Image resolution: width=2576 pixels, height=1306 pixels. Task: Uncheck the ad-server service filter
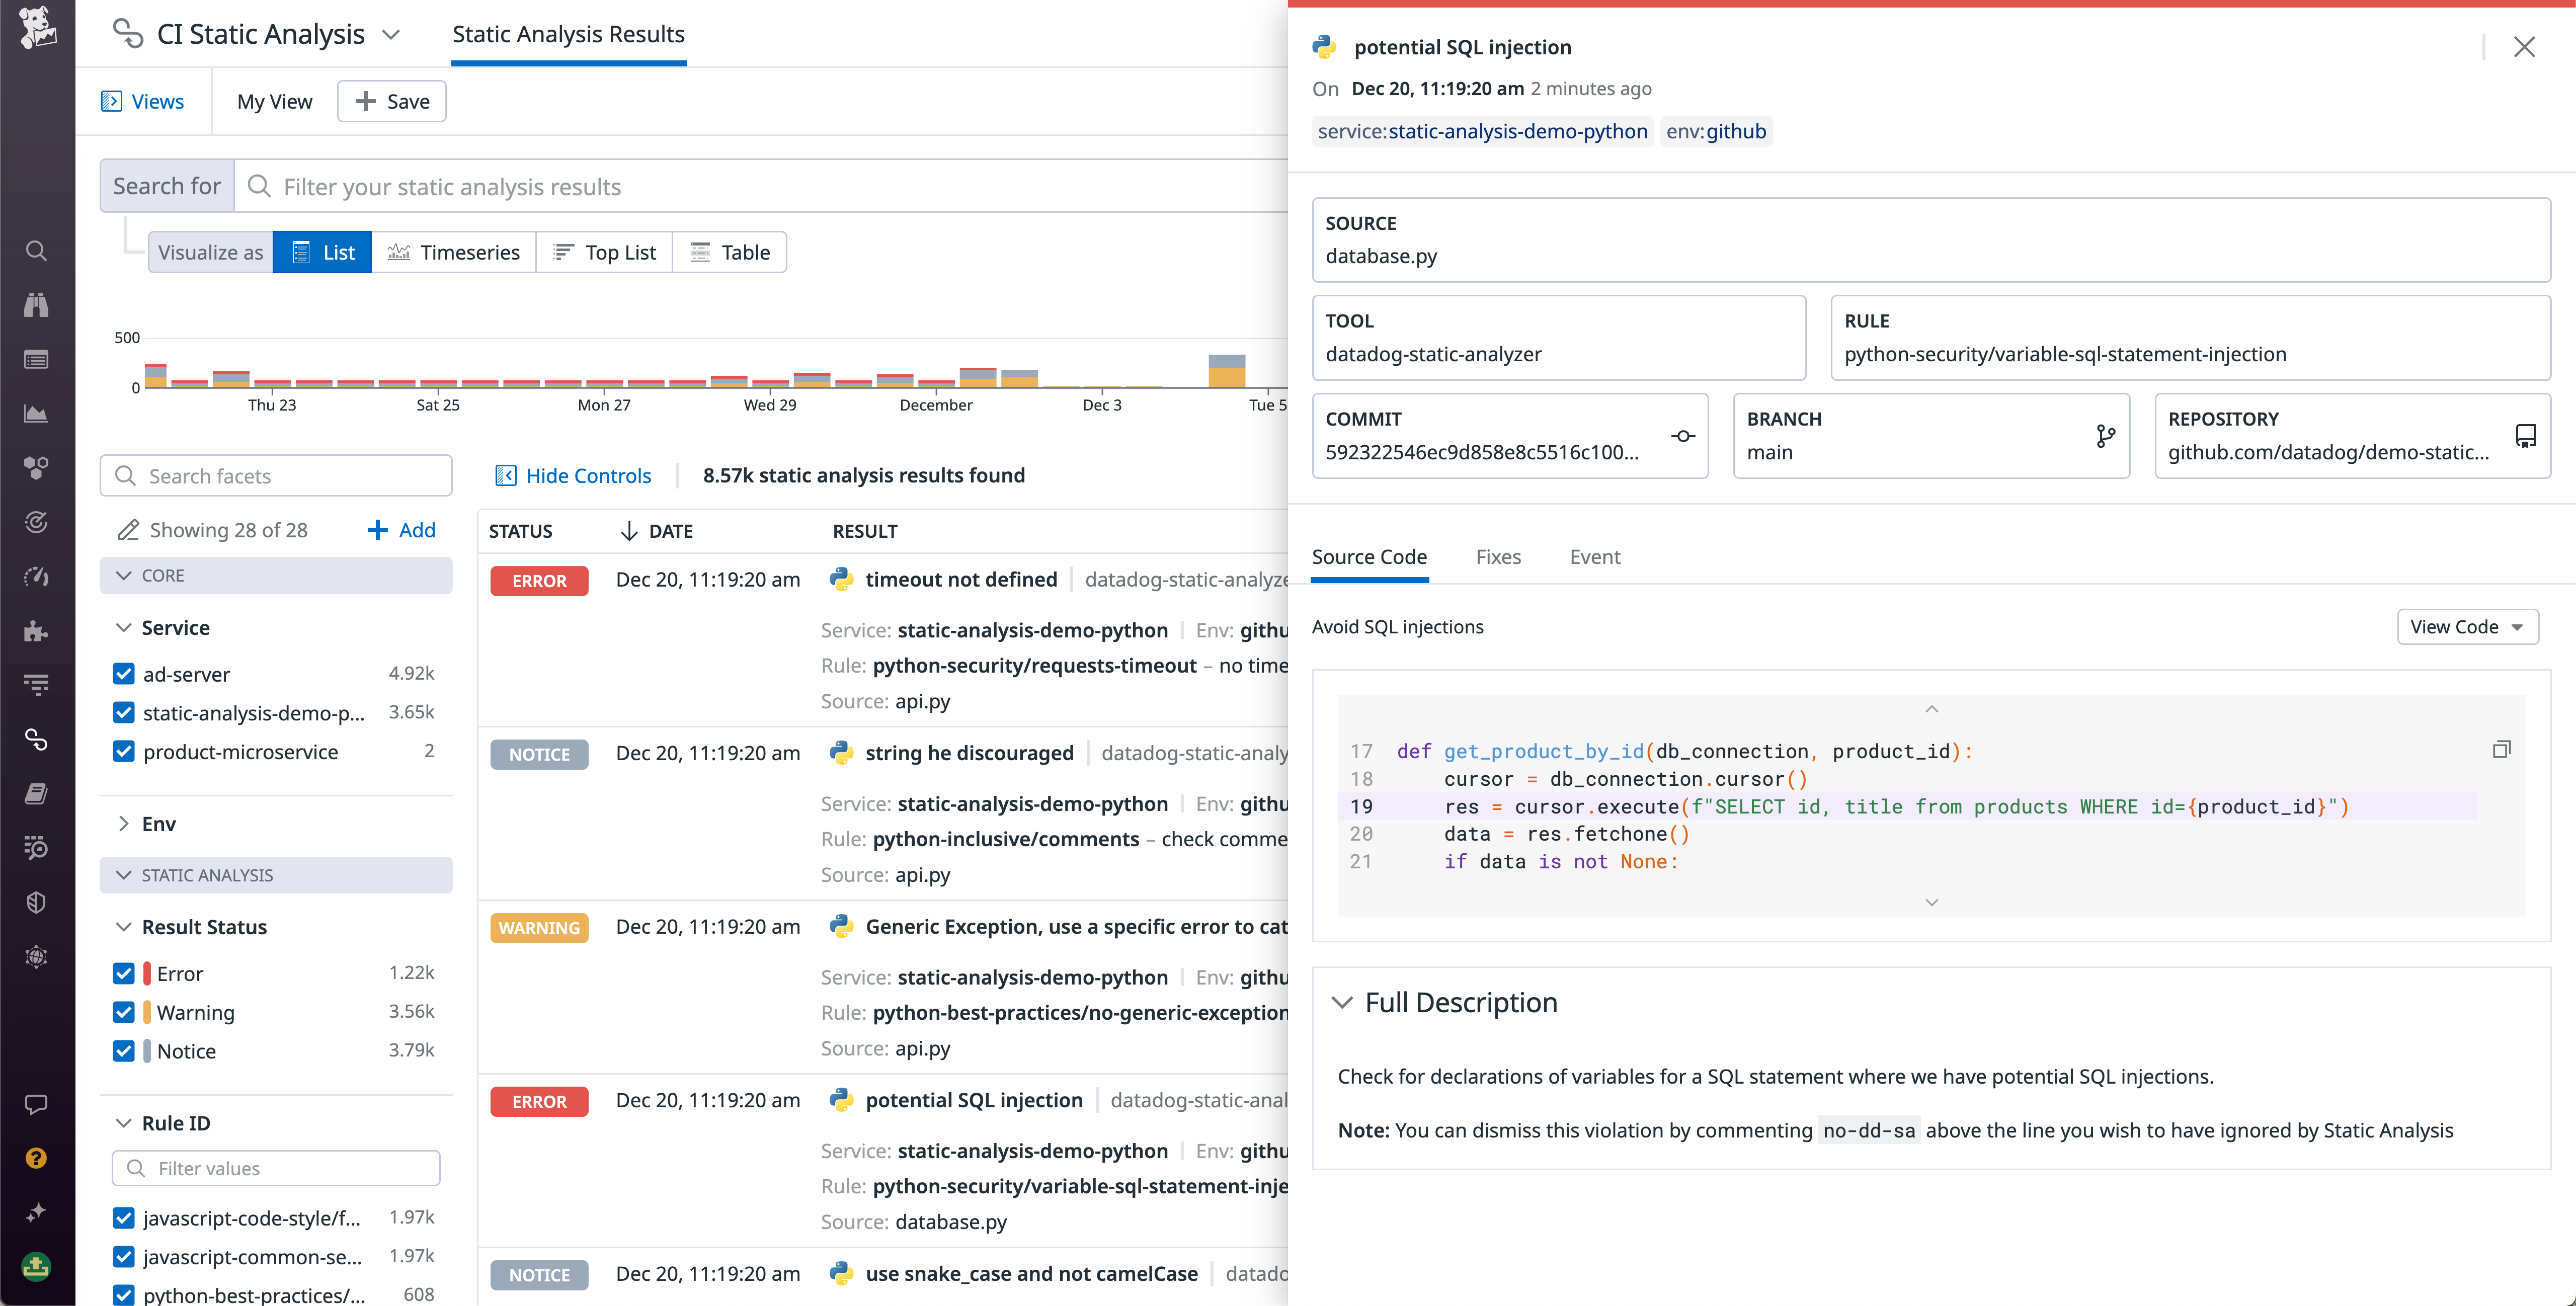(x=124, y=673)
